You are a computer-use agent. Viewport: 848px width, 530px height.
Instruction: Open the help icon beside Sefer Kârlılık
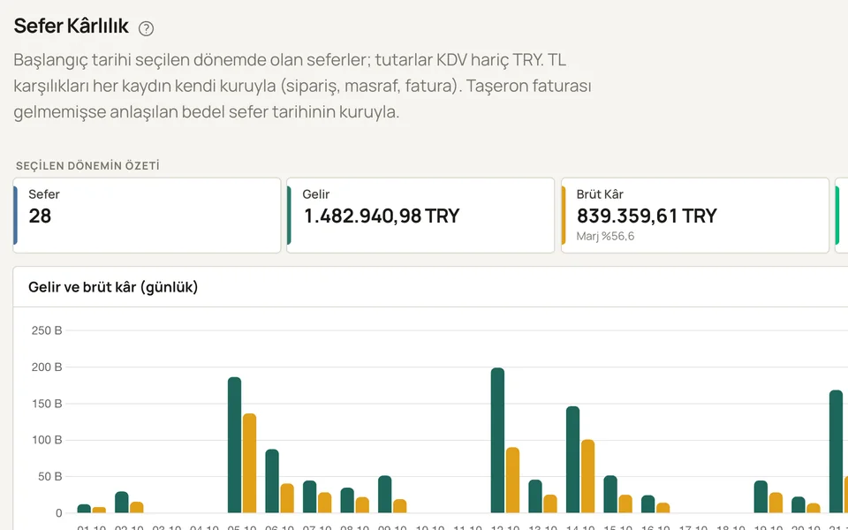(146, 28)
